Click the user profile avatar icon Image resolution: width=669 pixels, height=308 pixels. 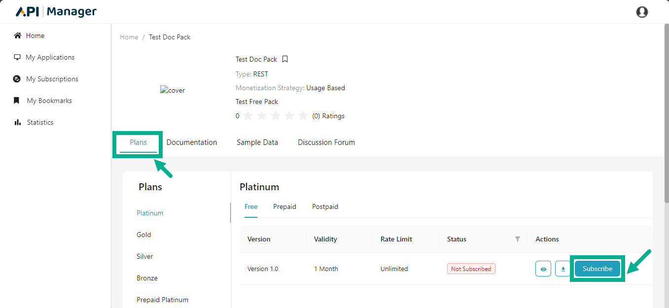[x=642, y=12]
